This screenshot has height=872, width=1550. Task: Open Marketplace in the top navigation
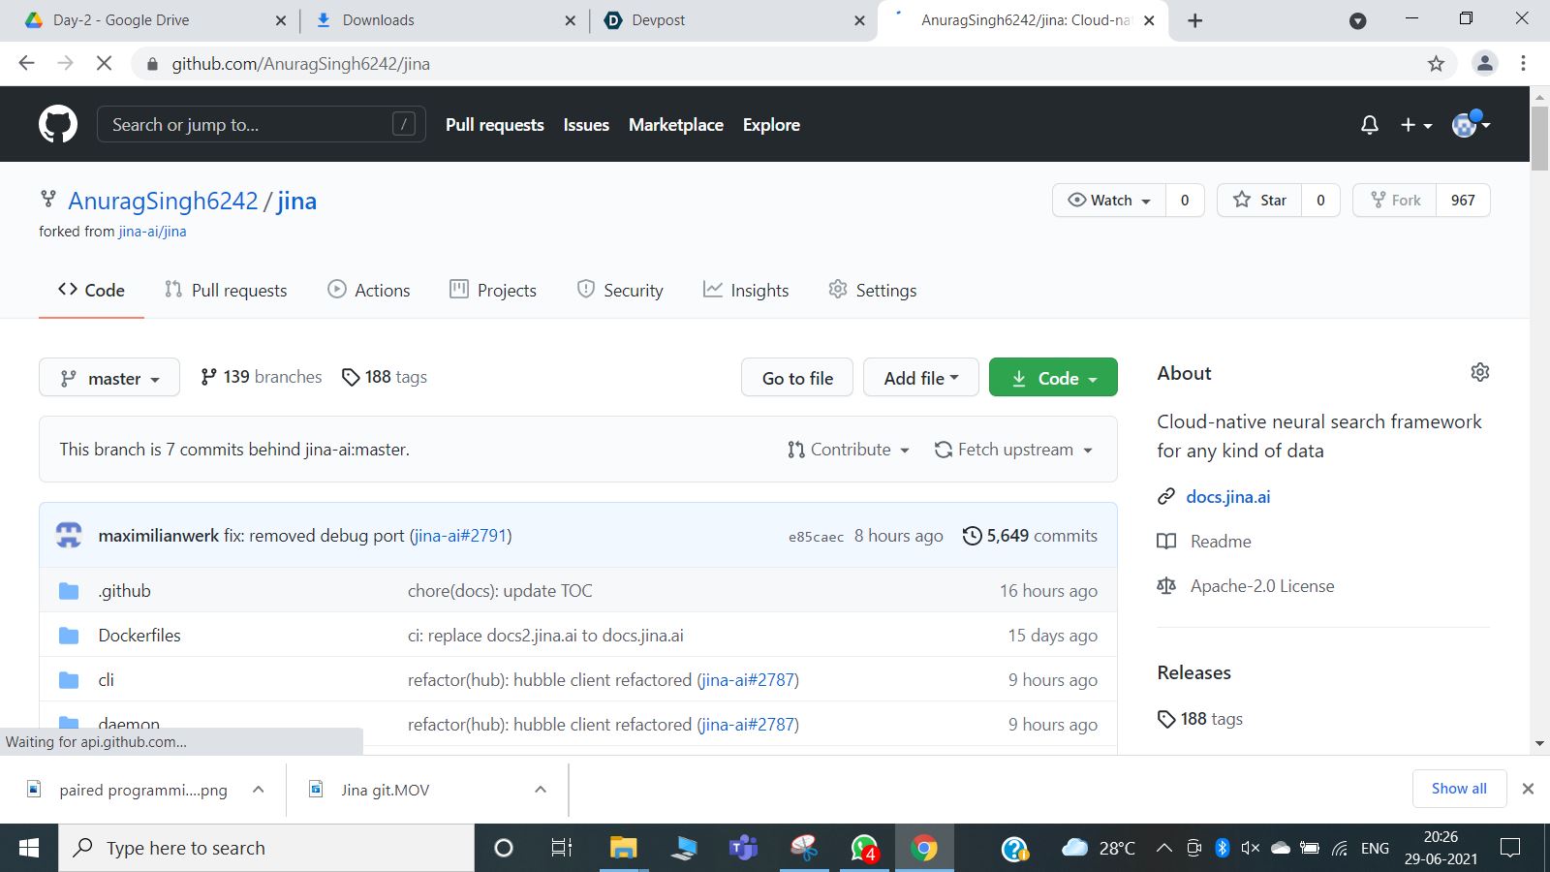tap(676, 125)
